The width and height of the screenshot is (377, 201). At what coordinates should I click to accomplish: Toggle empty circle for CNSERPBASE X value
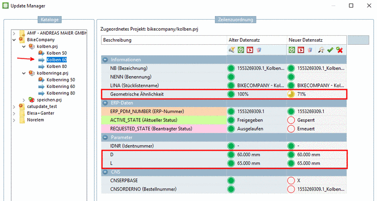(x=291, y=180)
